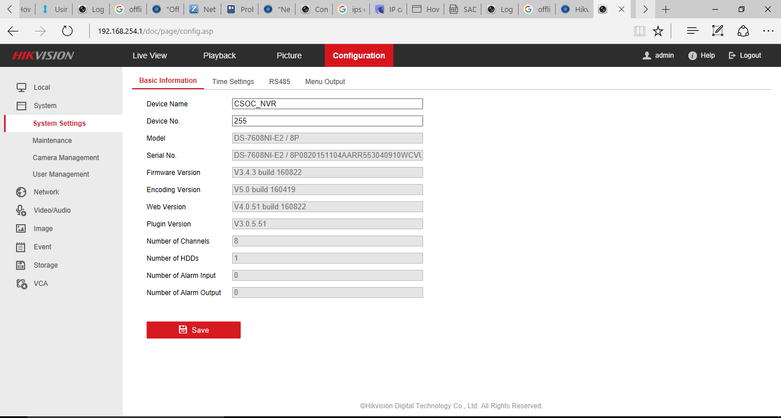Open the Event calendar icon
The image size is (781, 418).
click(x=21, y=247)
